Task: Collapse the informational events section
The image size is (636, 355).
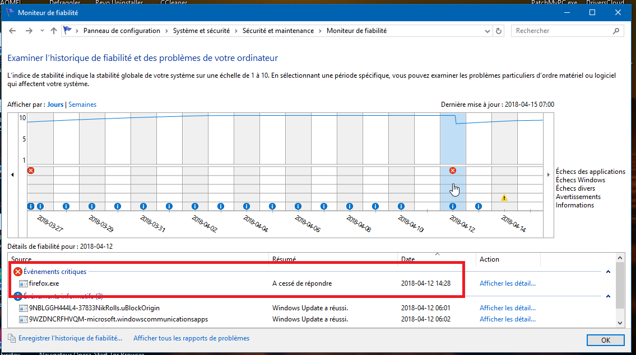Action: 608,296
